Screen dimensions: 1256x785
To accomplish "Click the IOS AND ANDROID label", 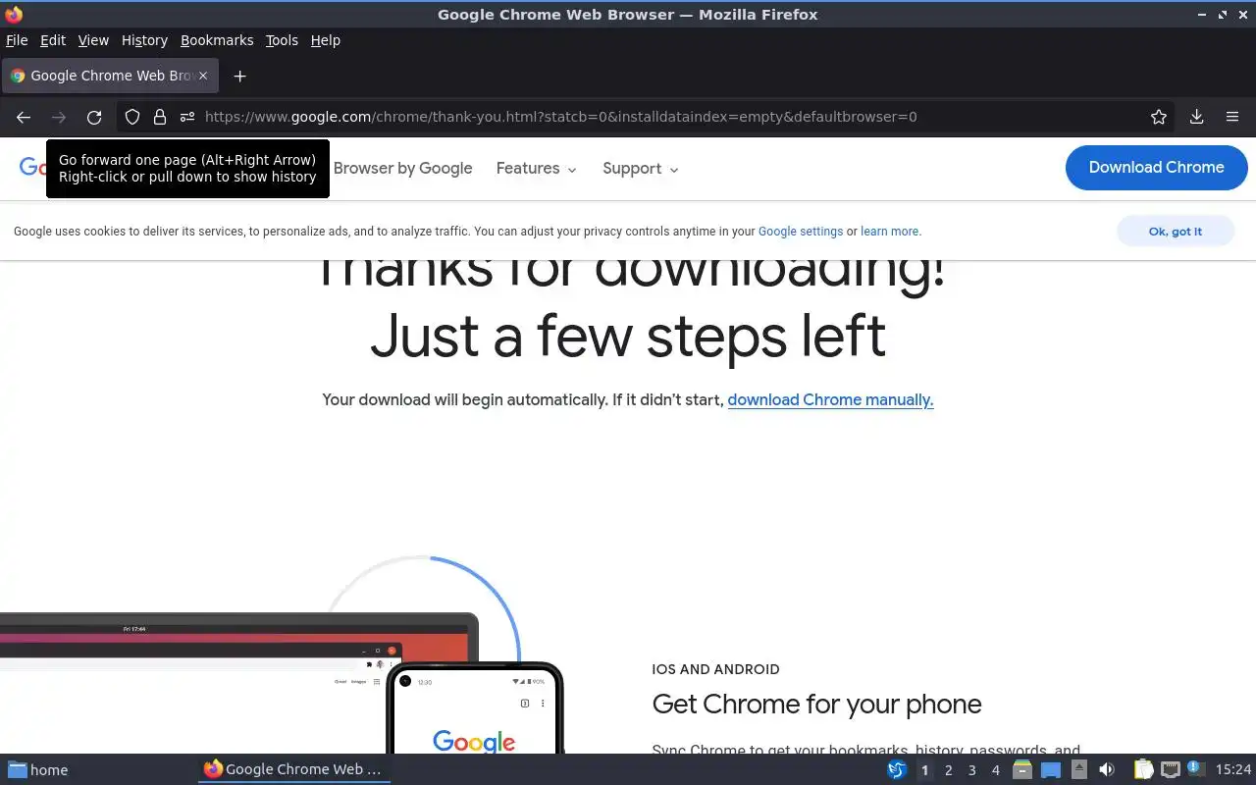I will [x=715, y=669].
